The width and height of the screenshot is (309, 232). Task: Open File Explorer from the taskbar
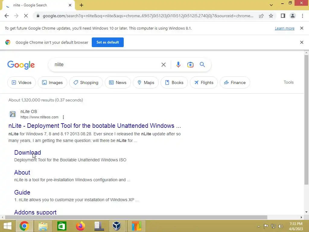[43, 226]
